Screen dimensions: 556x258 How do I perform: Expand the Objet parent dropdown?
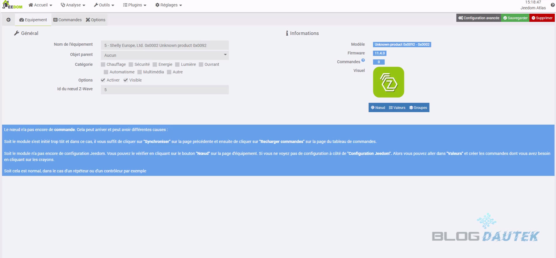click(165, 55)
